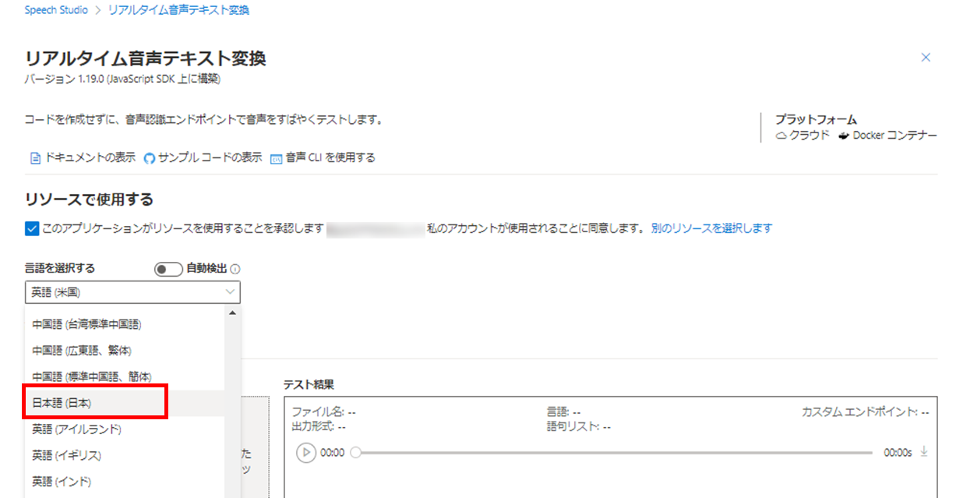Click the Docker whale icon

(x=844, y=136)
